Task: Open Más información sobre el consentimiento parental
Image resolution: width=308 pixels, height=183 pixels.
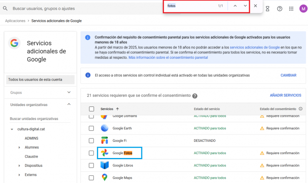Action: pos(168,57)
